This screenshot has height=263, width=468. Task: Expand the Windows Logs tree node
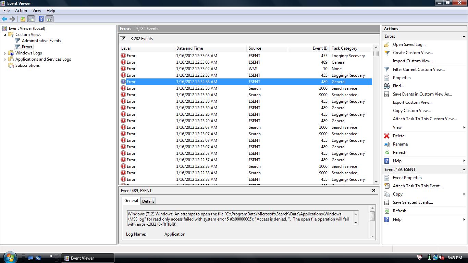(5, 53)
